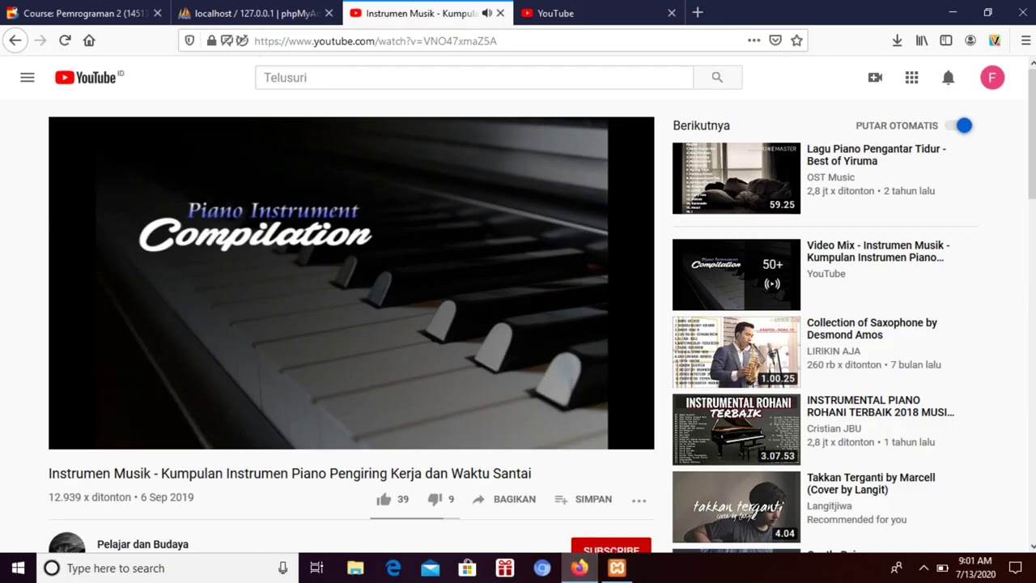This screenshot has width=1036, height=583.
Task: Click red SUBSCRIBE button
Action: tap(611, 545)
